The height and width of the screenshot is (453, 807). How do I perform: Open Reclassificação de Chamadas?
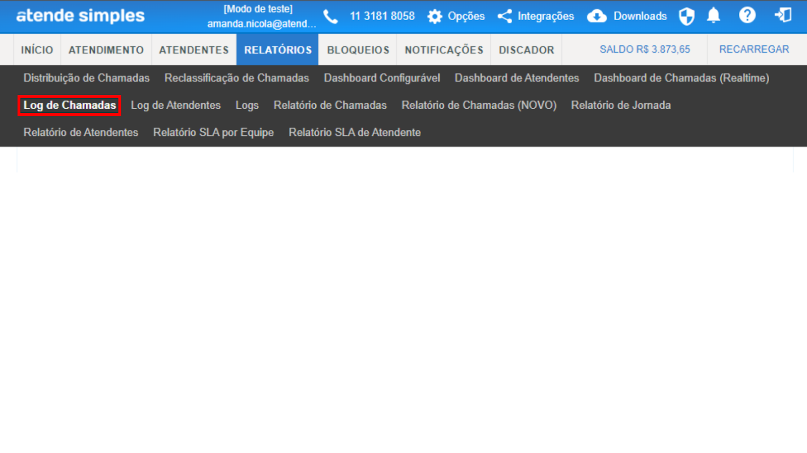[x=237, y=78]
